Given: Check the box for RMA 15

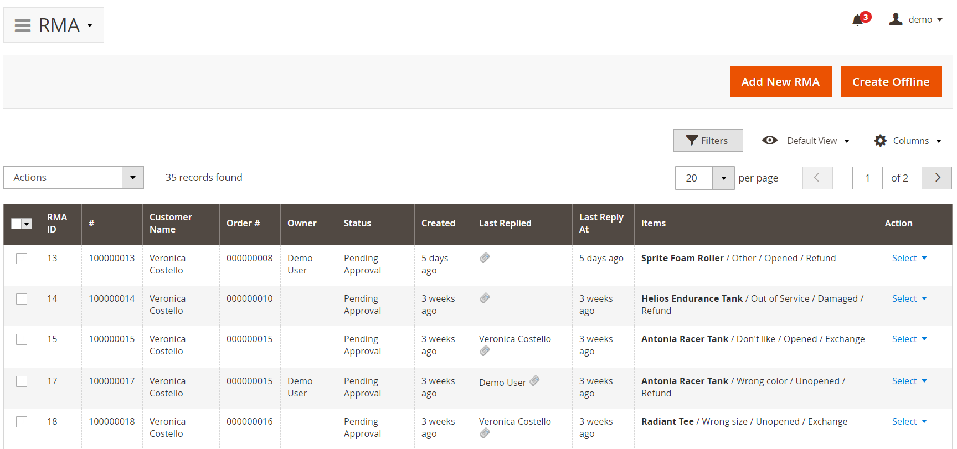Looking at the screenshot, I should pos(22,339).
